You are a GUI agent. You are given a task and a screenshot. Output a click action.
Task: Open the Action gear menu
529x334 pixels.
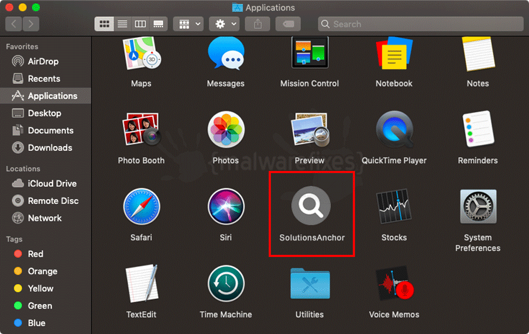click(224, 24)
